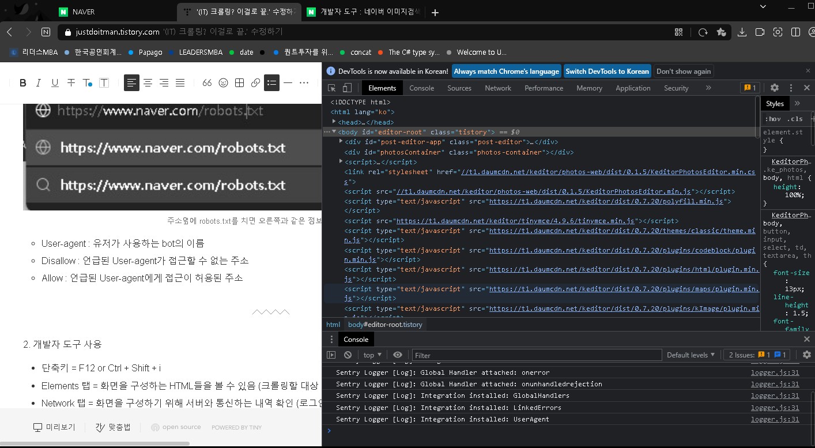Apply underline formatting in the editor
Image resolution: width=815 pixels, height=448 pixels.
55,83
